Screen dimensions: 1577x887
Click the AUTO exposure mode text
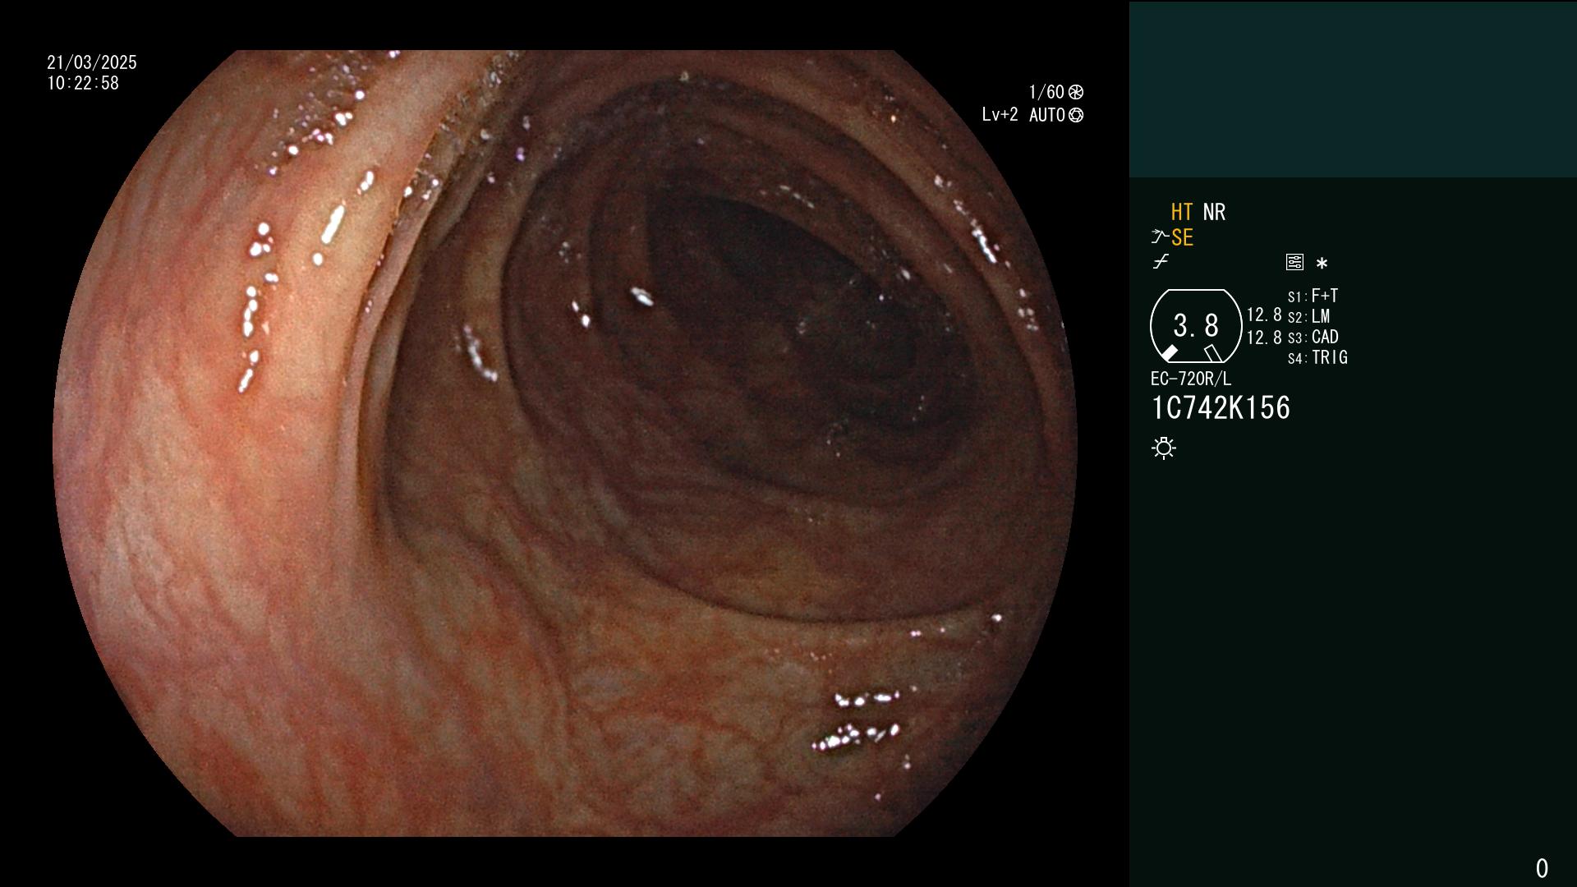(x=1047, y=115)
